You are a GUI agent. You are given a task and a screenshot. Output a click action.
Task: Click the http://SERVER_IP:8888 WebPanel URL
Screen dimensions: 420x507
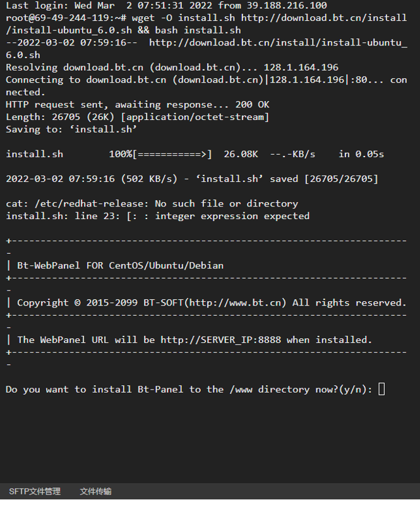click(221, 340)
